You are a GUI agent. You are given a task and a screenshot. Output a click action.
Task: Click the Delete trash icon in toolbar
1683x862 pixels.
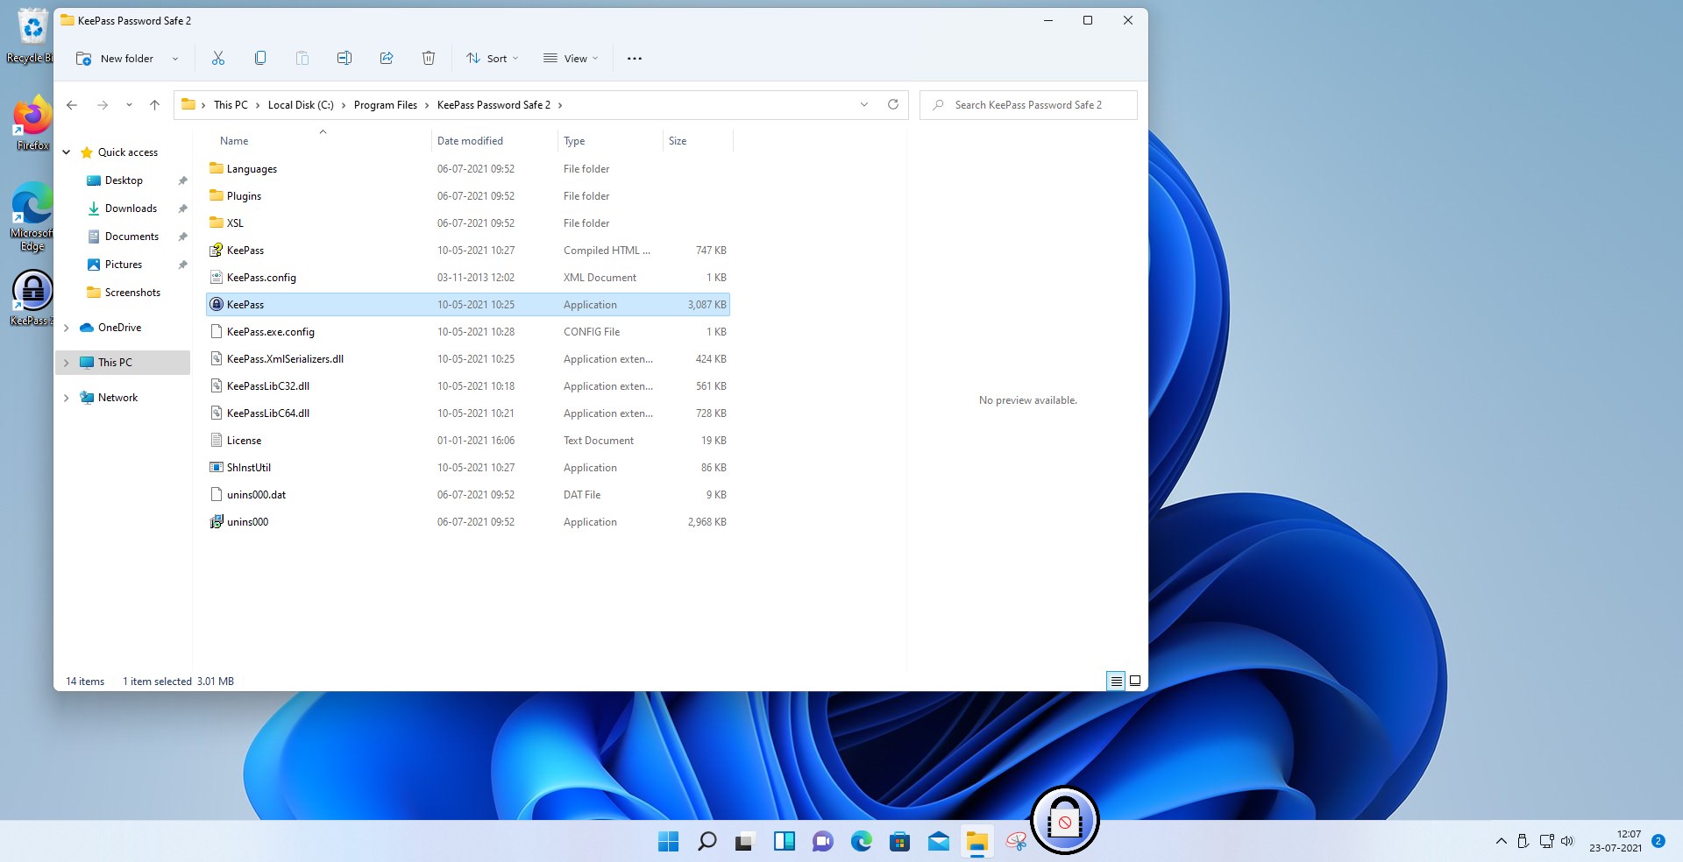click(429, 58)
